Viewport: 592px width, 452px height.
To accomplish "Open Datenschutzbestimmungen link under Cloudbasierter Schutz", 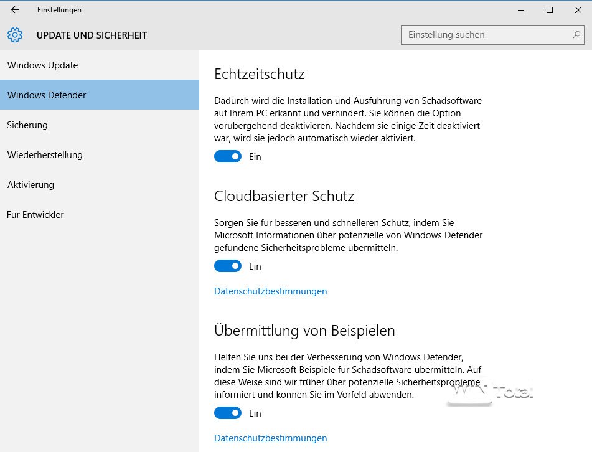I will coord(270,291).
